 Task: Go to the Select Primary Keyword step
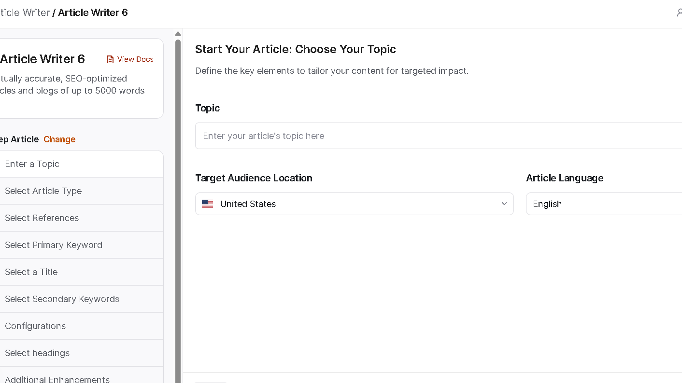(x=81, y=245)
